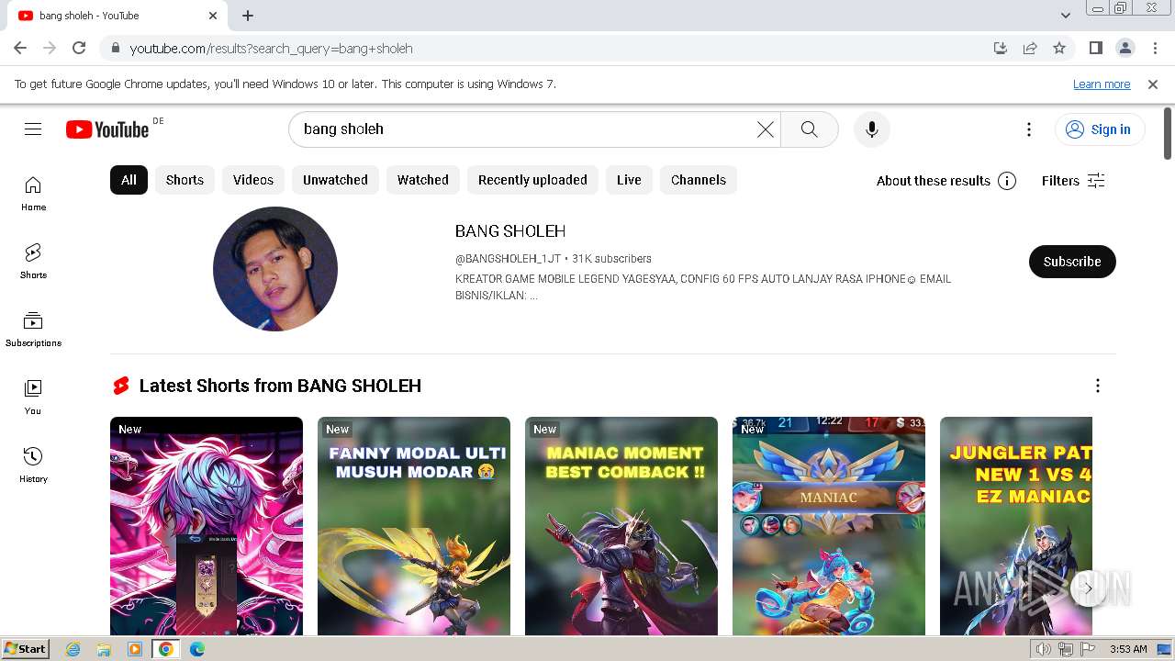This screenshot has height=661, width=1175.
Task: Open the Chrome three-dot menu
Action: 1155,48
